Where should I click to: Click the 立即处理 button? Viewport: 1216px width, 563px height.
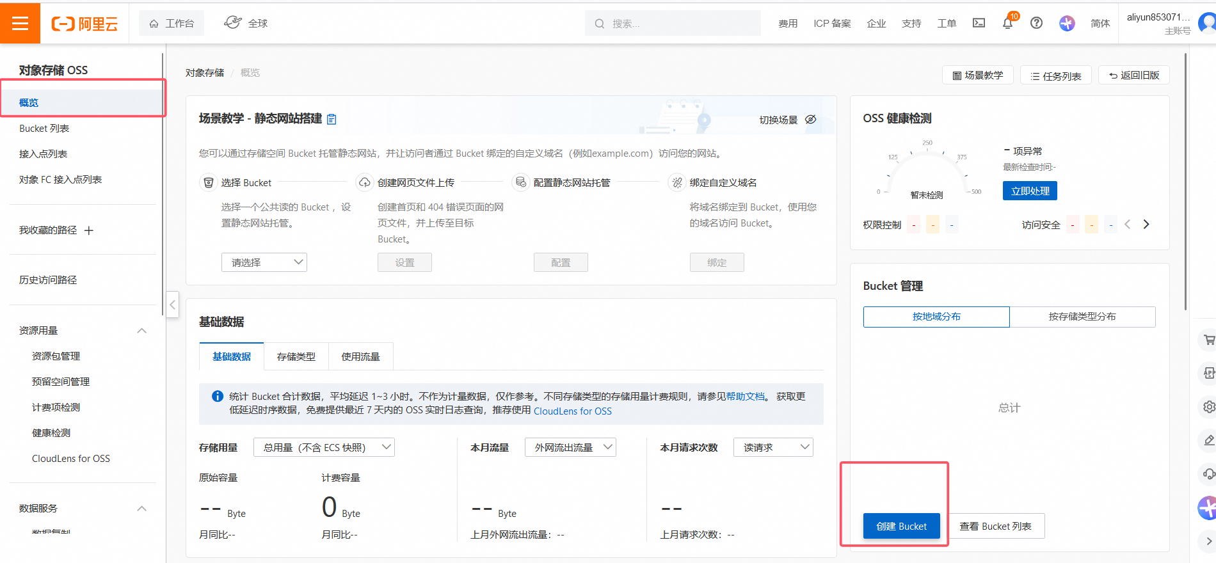pos(1030,191)
